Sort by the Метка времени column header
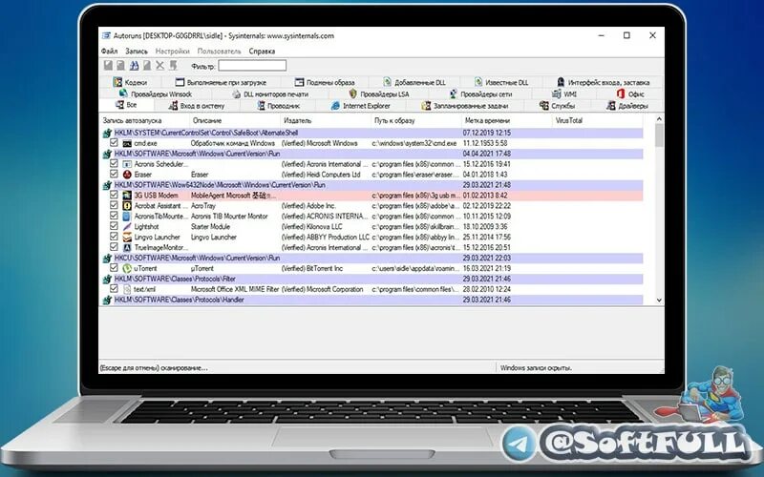764x477 pixels. [507, 120]
